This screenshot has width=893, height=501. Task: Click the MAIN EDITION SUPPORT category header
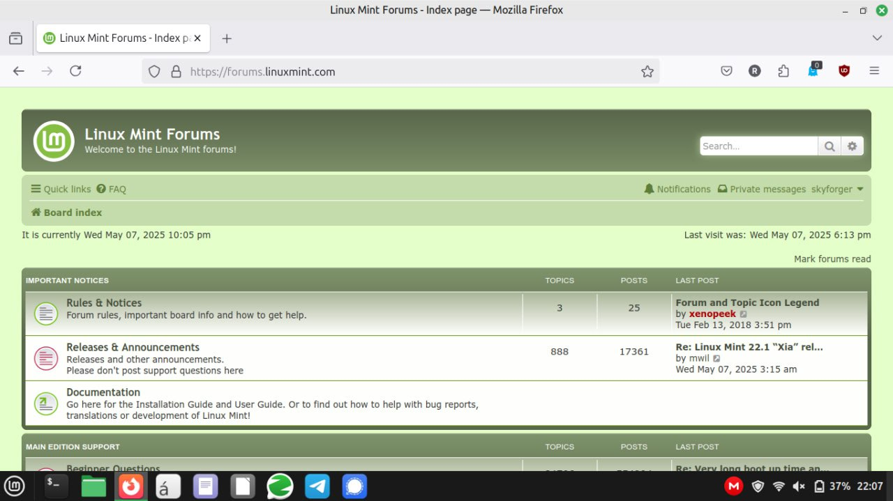click(x=73, y=447)
